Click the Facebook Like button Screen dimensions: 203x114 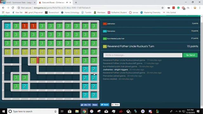click(86, 105)
